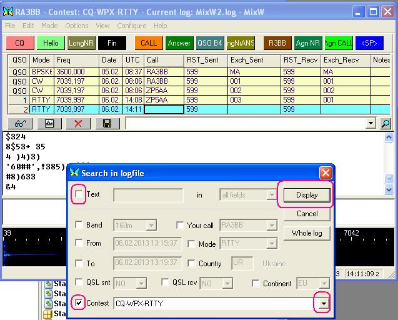Image resolution: width=398 pixels, height=320 pixels.
Task: Enable the Text search checkbox
Action: pos(79,194)
